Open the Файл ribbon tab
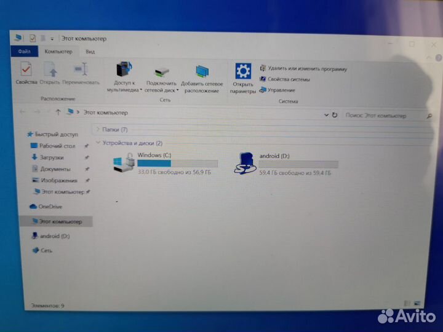This screenshot has height=332, width=443. click(24, 52)
